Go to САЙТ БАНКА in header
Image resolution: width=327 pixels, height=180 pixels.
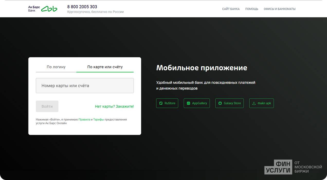231,9
